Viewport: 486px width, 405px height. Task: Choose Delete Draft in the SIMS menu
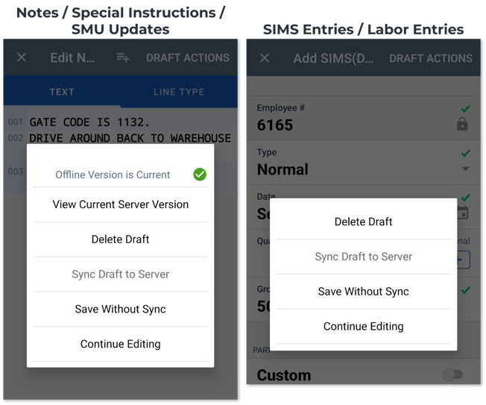pos(364,222)
